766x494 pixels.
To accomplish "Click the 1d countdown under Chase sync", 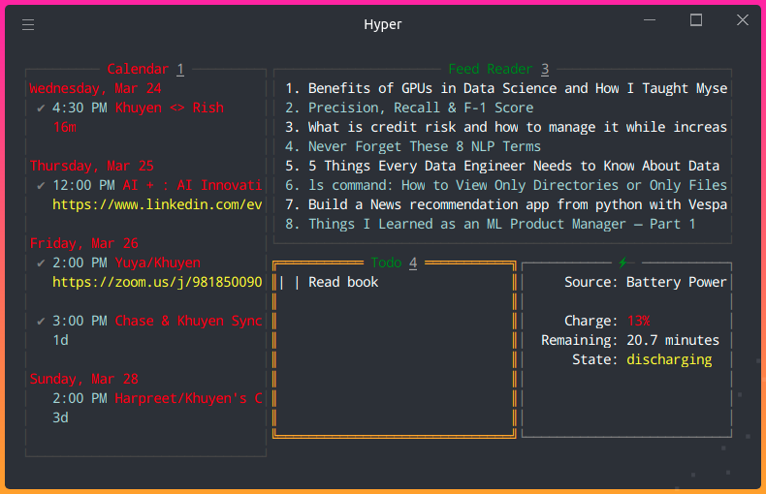I will coord(60,340).
